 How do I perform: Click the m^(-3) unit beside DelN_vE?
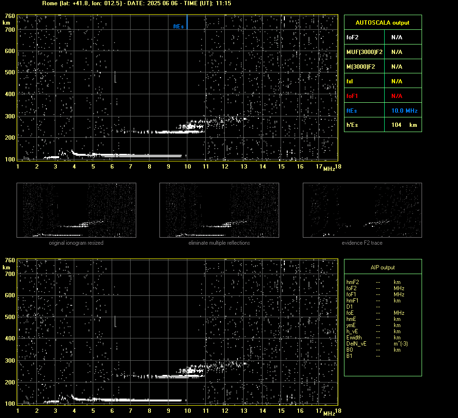(x=400, y=344)
